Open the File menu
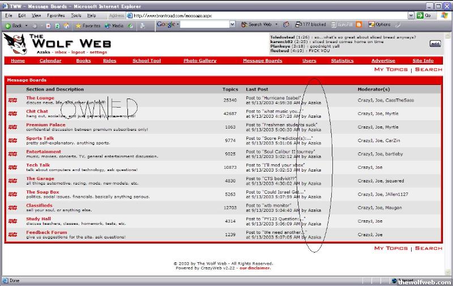This screenshot has width=453, height=286. pyautogui.click(x=8, y=16)
